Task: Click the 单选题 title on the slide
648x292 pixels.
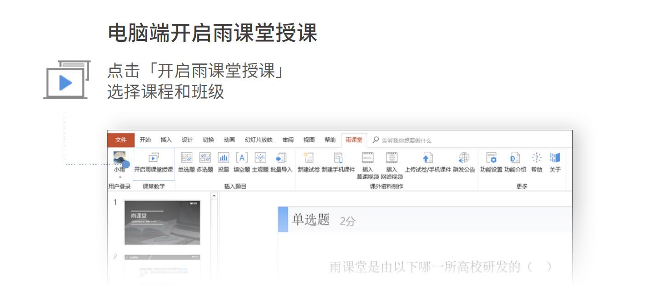Action: click(311, 220)
